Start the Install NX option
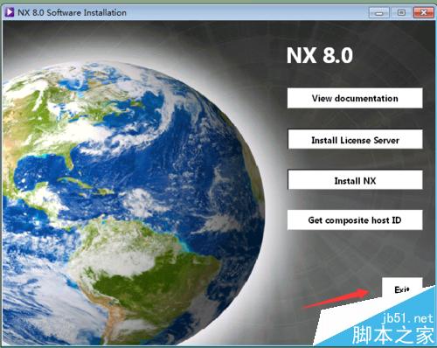Viewport: 437px width, 348px height. (x=355, y=180)
